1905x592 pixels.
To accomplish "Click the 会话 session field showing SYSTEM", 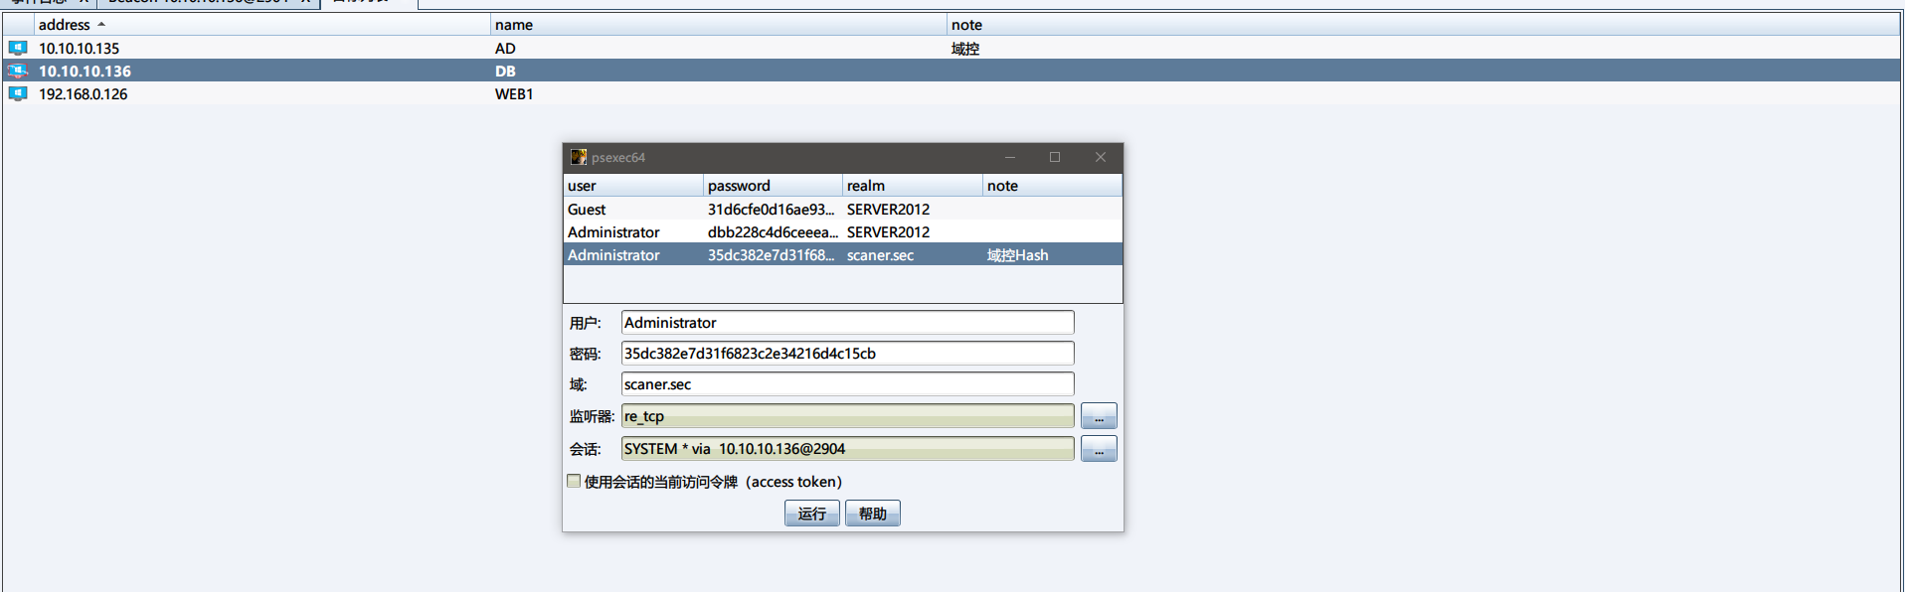I will tap(847, 449).
